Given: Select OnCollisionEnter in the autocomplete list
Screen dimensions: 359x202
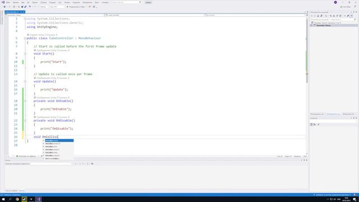Looking at the screenshot, I should [59, 140].
